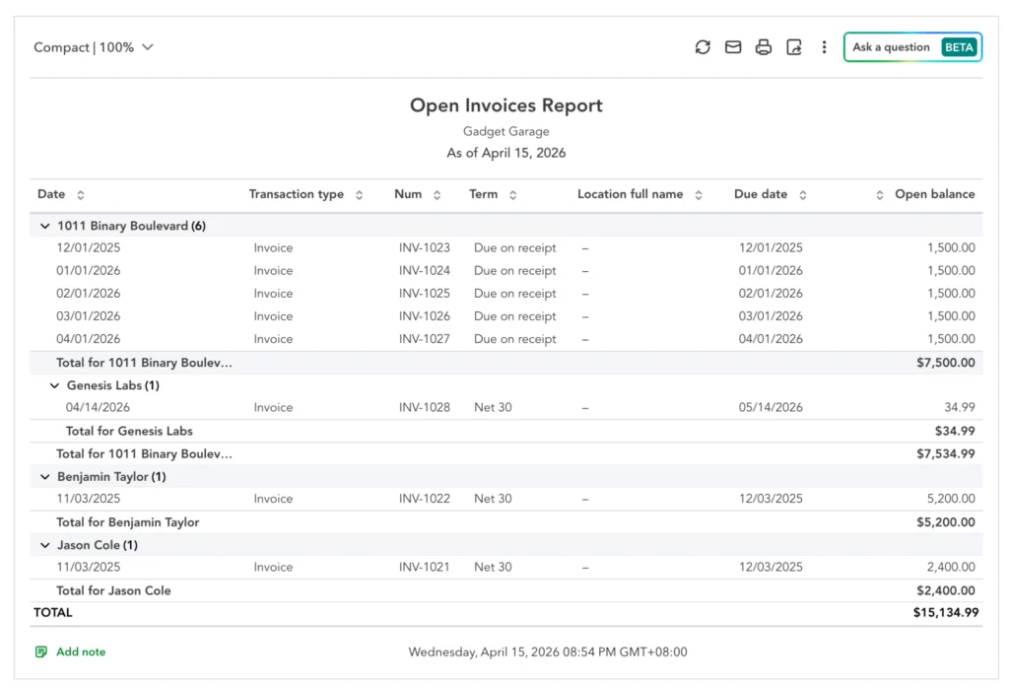Open invoice INV-1023
The width and height of the screenshot is (1009, 688).
pos(424,247)
